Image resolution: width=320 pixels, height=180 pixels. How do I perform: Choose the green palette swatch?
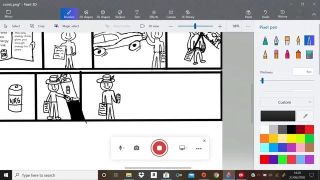coord(309,138)
